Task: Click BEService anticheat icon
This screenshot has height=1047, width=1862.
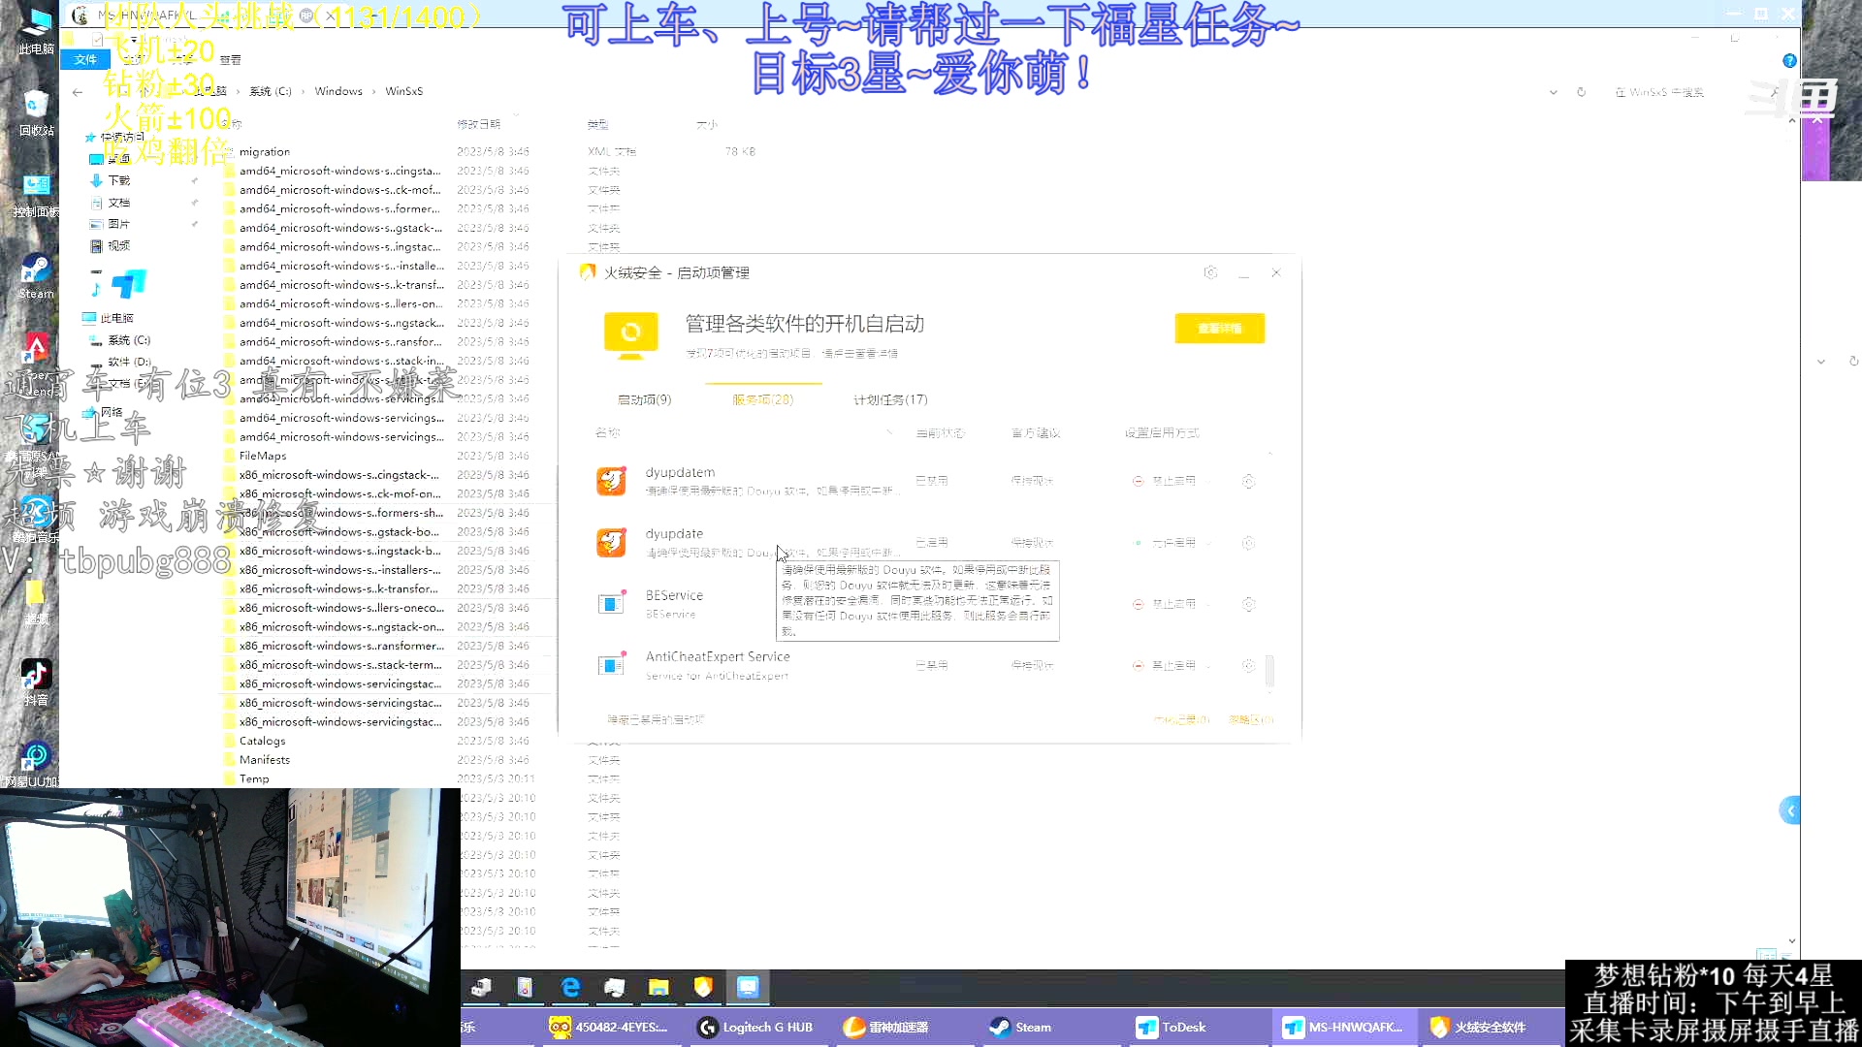Action: point(610,602)
